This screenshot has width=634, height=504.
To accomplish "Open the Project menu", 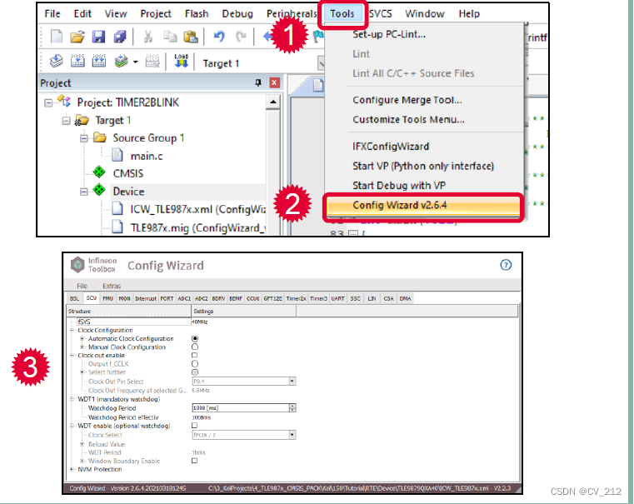I will click(156, 13).
